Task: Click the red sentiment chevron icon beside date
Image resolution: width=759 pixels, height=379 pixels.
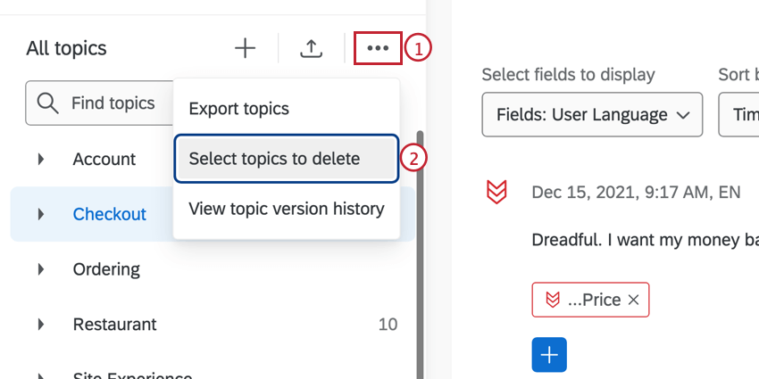Action: [497, 192]
